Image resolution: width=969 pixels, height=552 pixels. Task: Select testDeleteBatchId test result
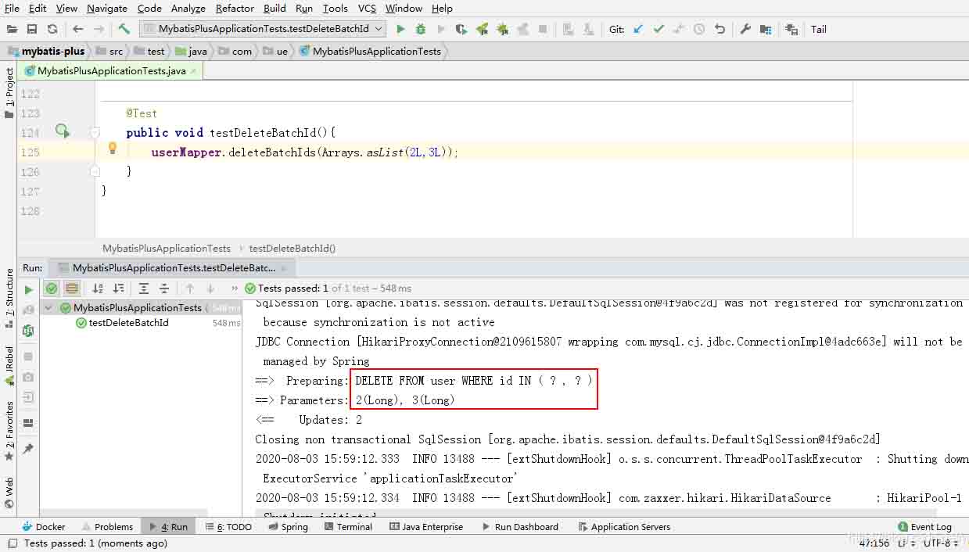pyautogui.click(x=128, y=323)
